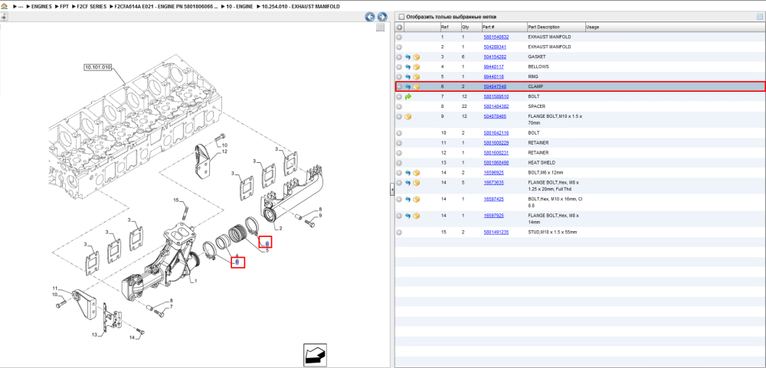The image size is (766, 368).
Task: Open the export icon below home
Action: pyautogui.click(x=4, y=17)
